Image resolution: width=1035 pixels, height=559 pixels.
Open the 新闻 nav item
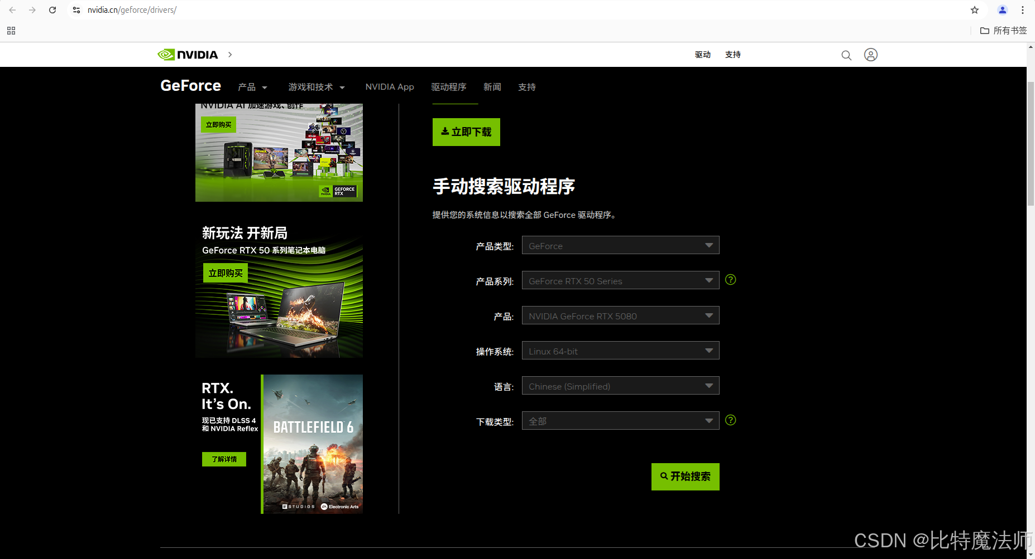pos(492,87)
